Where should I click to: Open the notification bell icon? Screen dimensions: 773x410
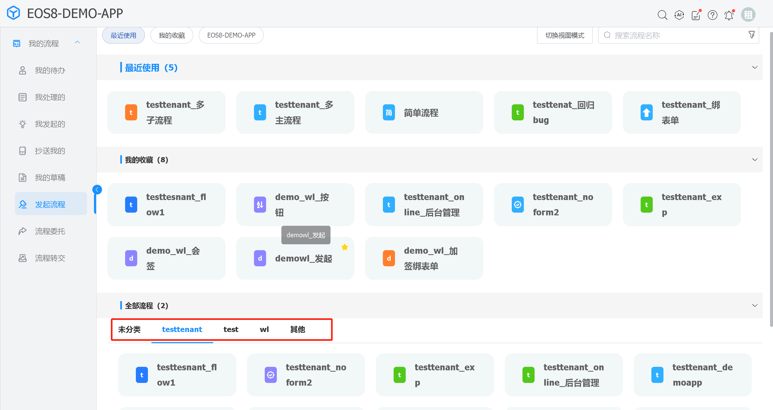pyautogui.click(x=729, y=15)
